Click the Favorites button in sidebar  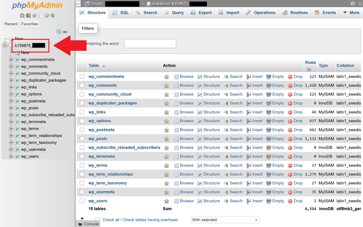point(29,24)
